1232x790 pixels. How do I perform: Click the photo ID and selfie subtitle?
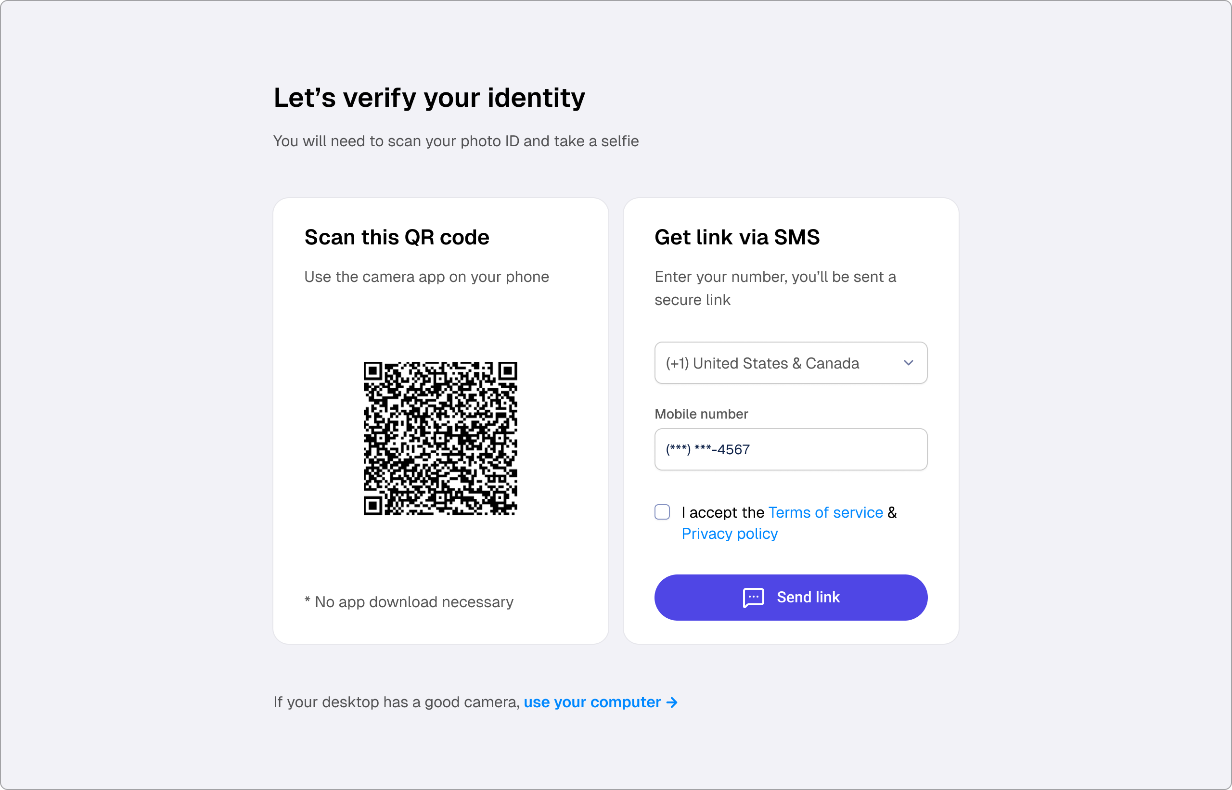click(456, 141)
